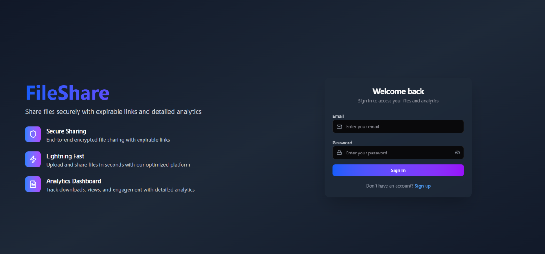Open the Sign up link

[422, 186]
